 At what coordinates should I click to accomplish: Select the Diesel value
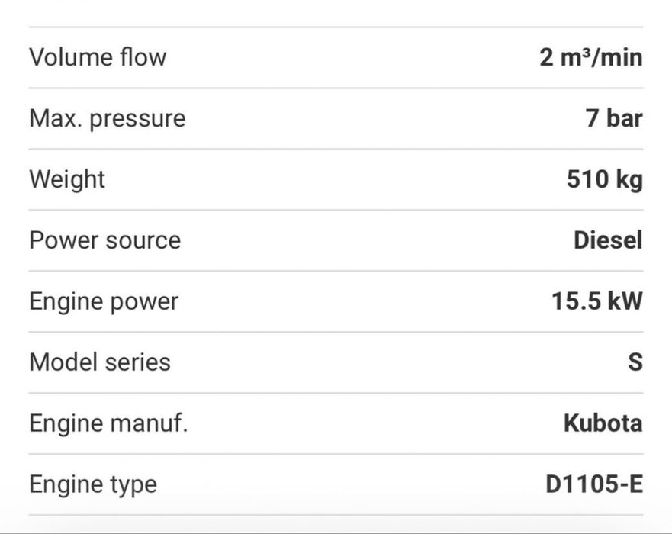[608, 240]
